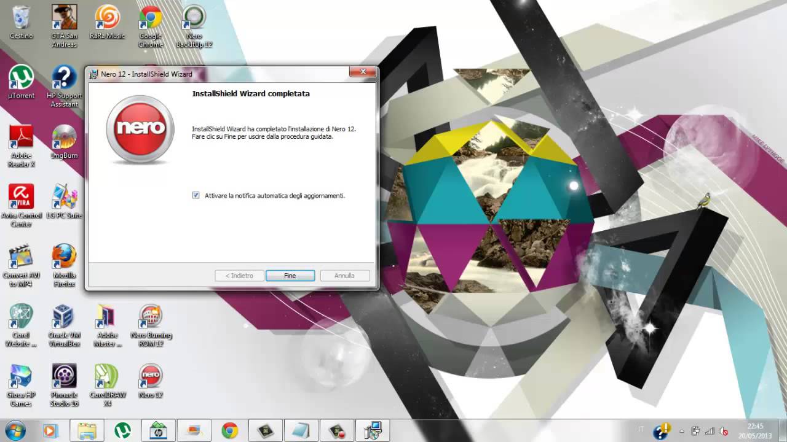Select the CorelDRAW X4 desktop shortcut
Image resolution: width=787 pixels, height=442 pixels.
107,386
